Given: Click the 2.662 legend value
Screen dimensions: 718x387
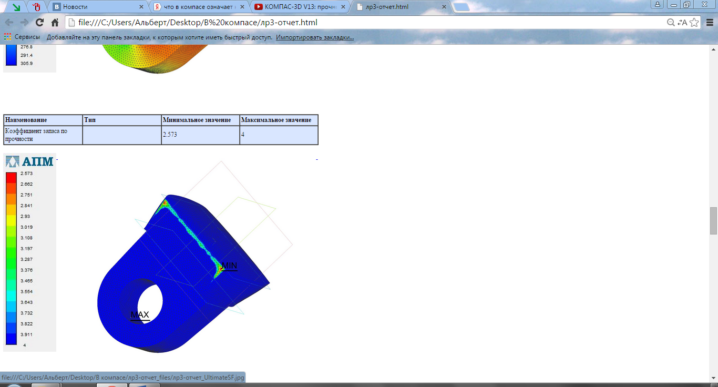Looking at the screenshot, I should tap(26, 184).
